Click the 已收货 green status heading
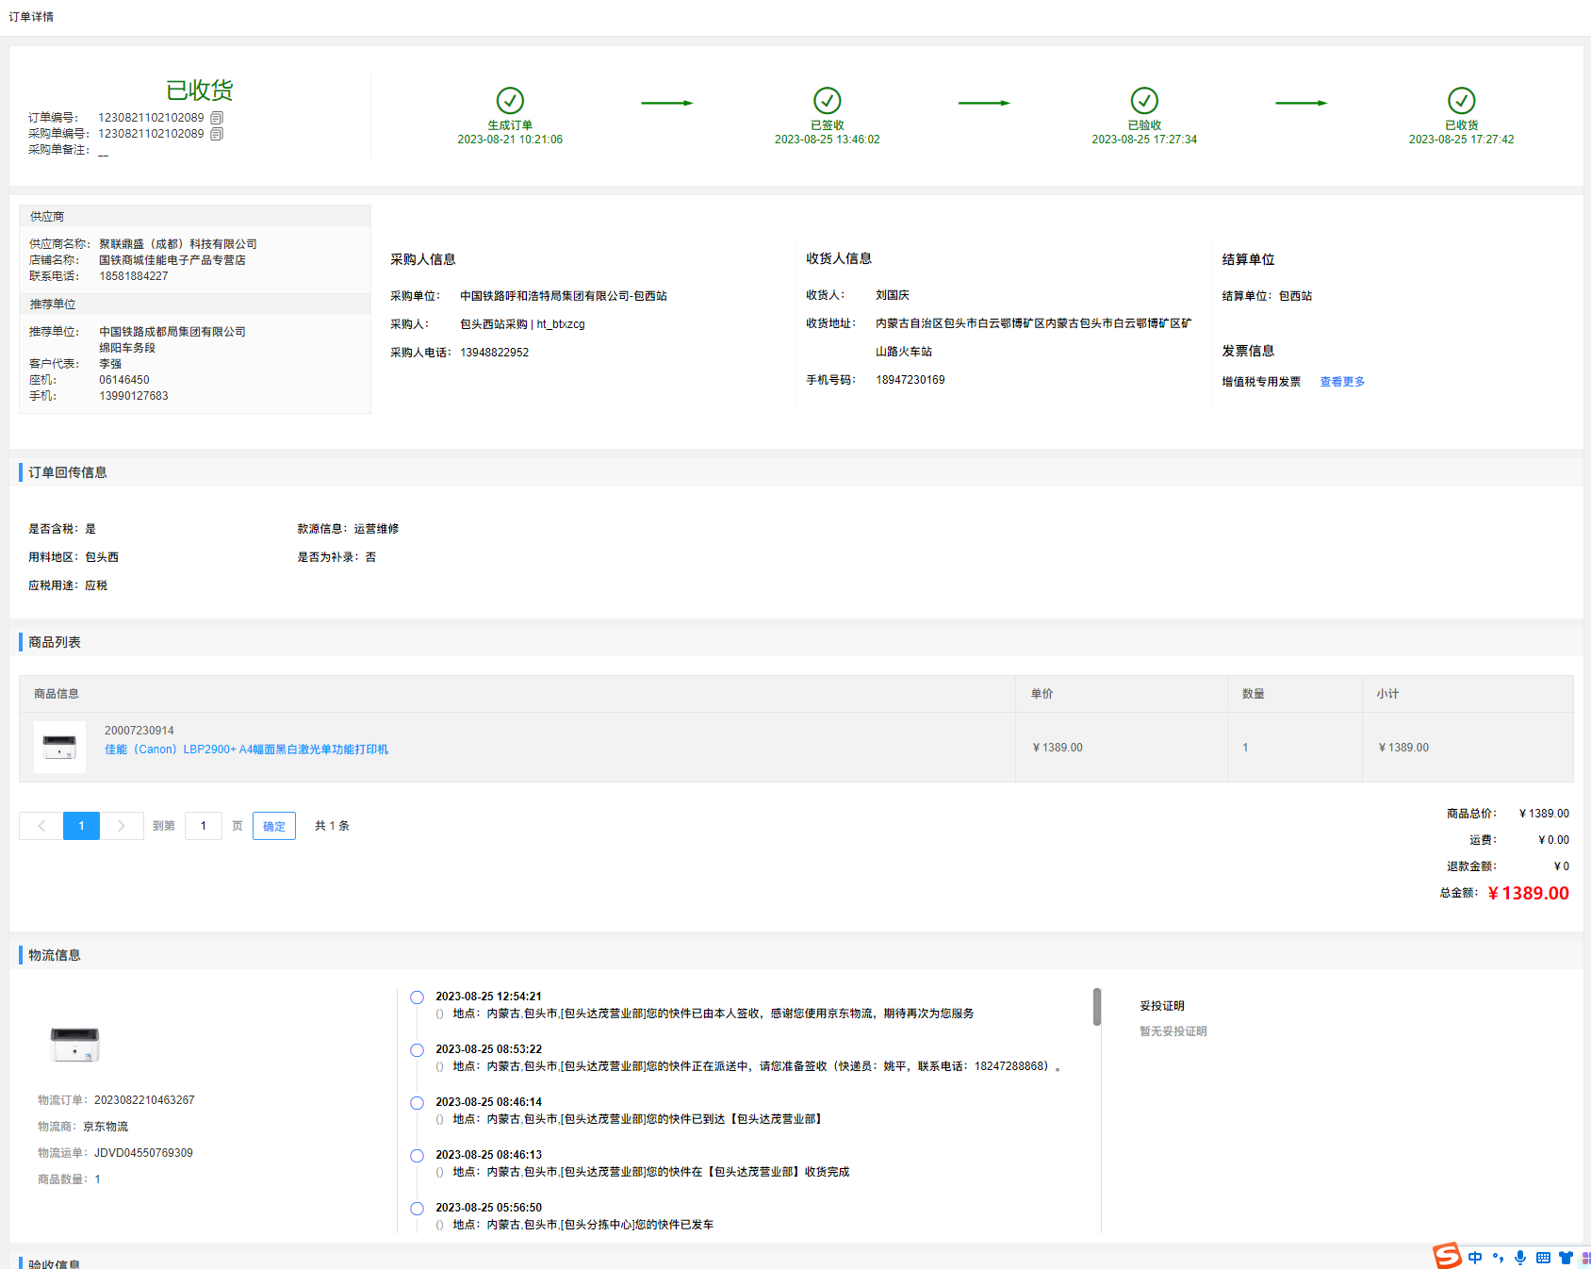1591x1269 pixels. (x=200, y=91)
